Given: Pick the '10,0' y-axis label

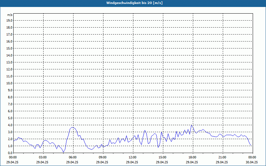Looking at the screenshot, I should coord(10,83).
